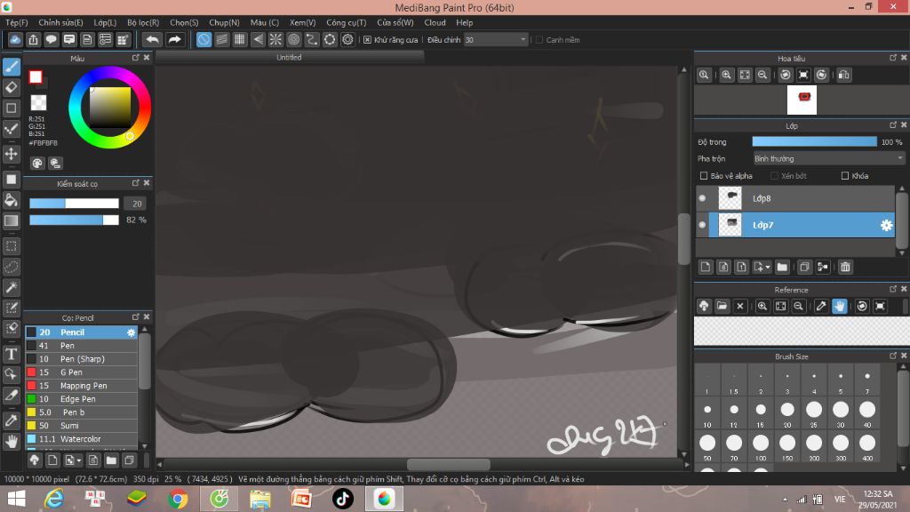Adjust the brush size slider
The height and width of the screenshot is (512, 910).
[x=75, y=204]
